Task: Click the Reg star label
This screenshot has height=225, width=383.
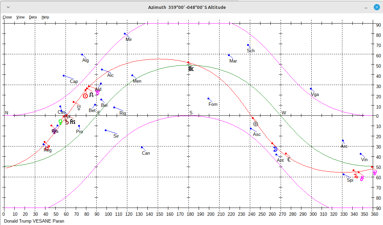Action: [48, 150]
